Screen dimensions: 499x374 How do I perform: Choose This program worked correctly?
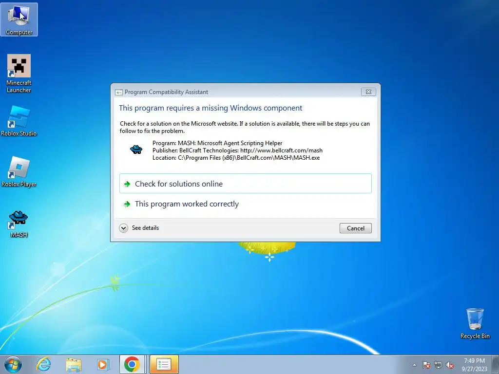pos(246,204)
